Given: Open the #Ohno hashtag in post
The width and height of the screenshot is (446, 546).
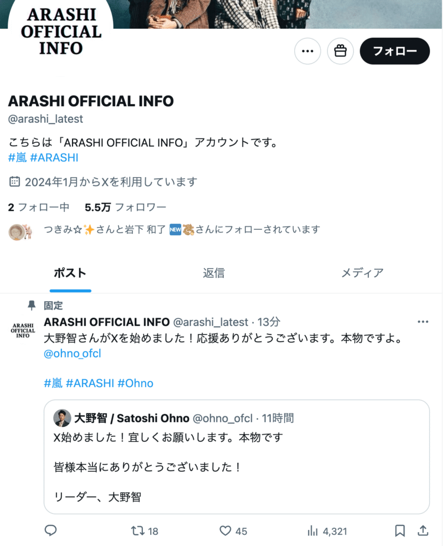Looking at the screenshot, I should pos(135,383).
